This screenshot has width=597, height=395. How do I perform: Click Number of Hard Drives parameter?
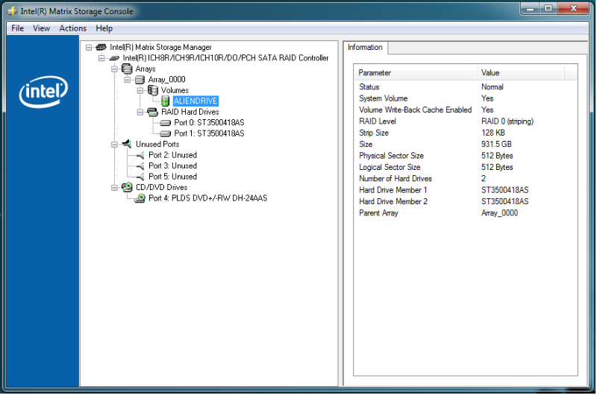pyautogui.click(x=396, y=178)
